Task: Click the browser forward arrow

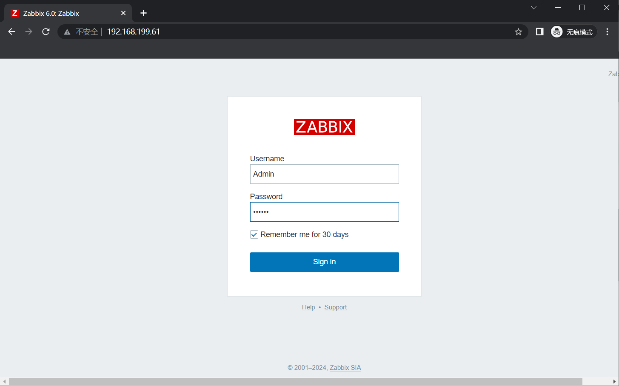Action: (x=28, y=31)
